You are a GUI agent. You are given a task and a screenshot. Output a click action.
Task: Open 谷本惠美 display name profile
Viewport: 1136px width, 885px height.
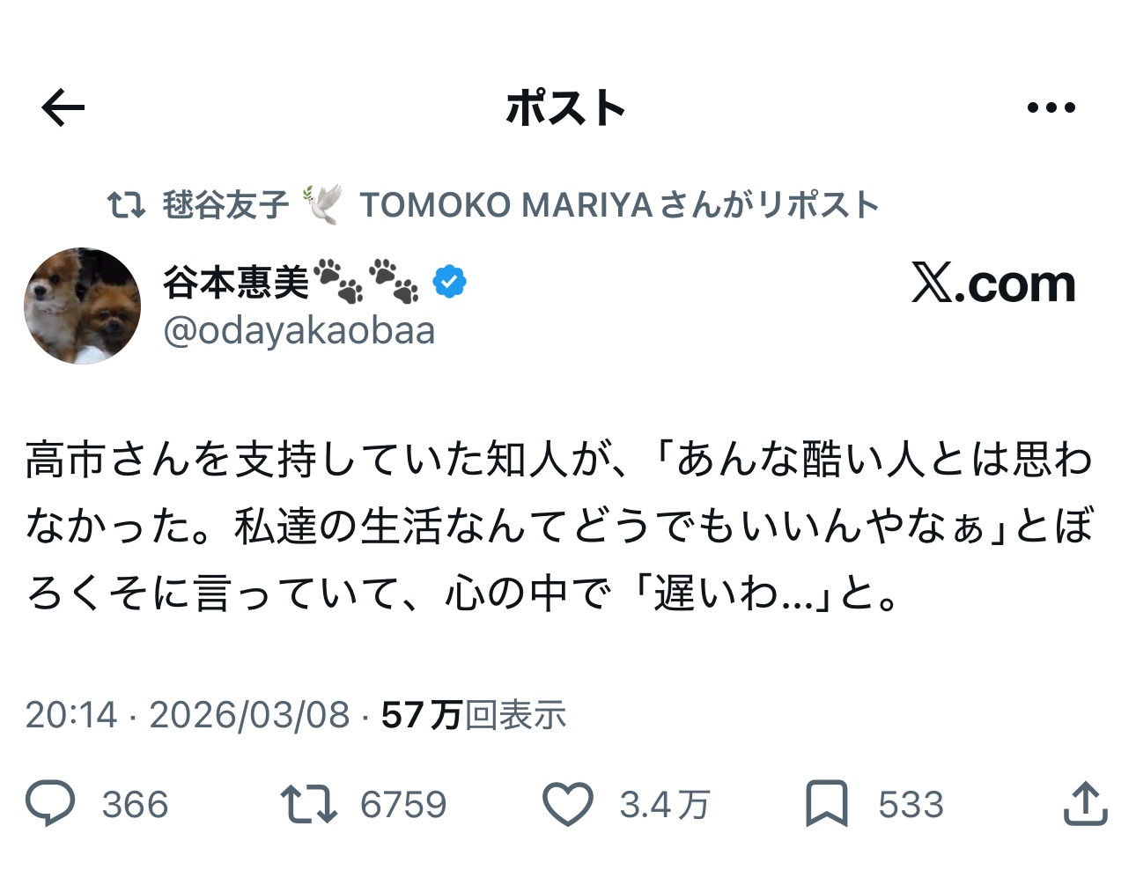[236, 283]
